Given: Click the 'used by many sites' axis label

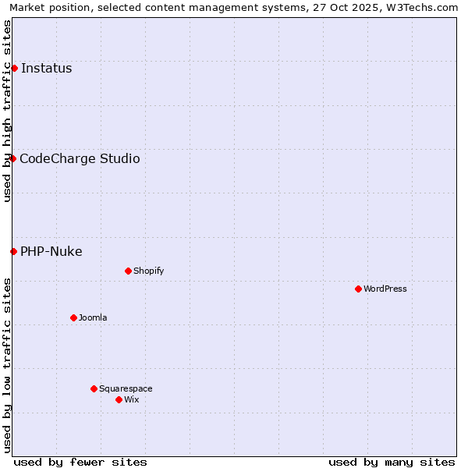Looking at the screenshot, I should click(392, 462).
